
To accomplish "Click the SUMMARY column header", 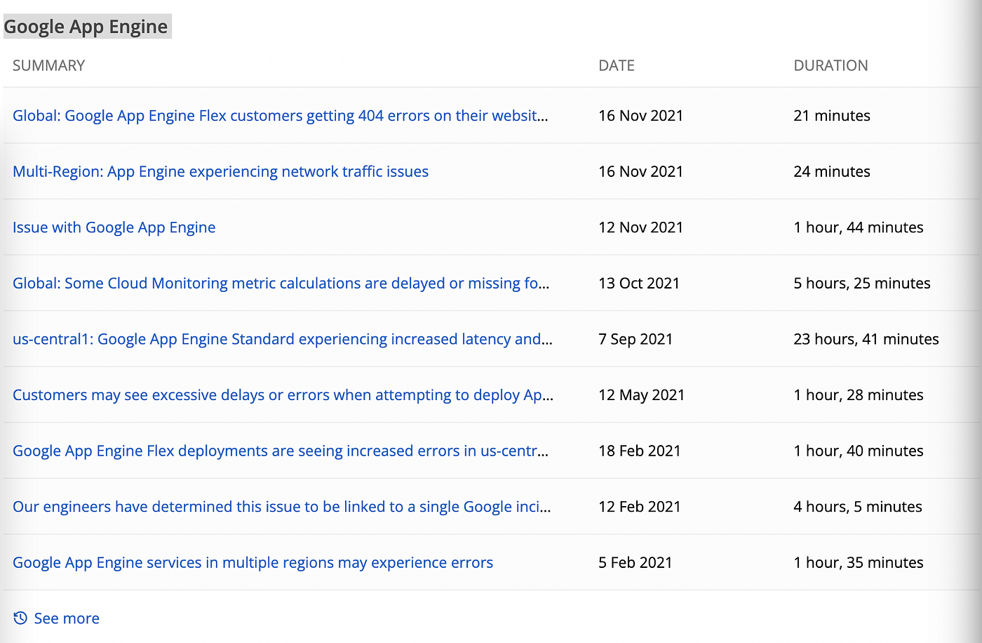I will [48, 65].
